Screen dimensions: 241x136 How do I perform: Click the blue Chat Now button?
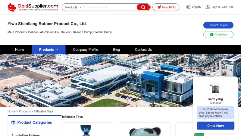click(x=215, y=126)
